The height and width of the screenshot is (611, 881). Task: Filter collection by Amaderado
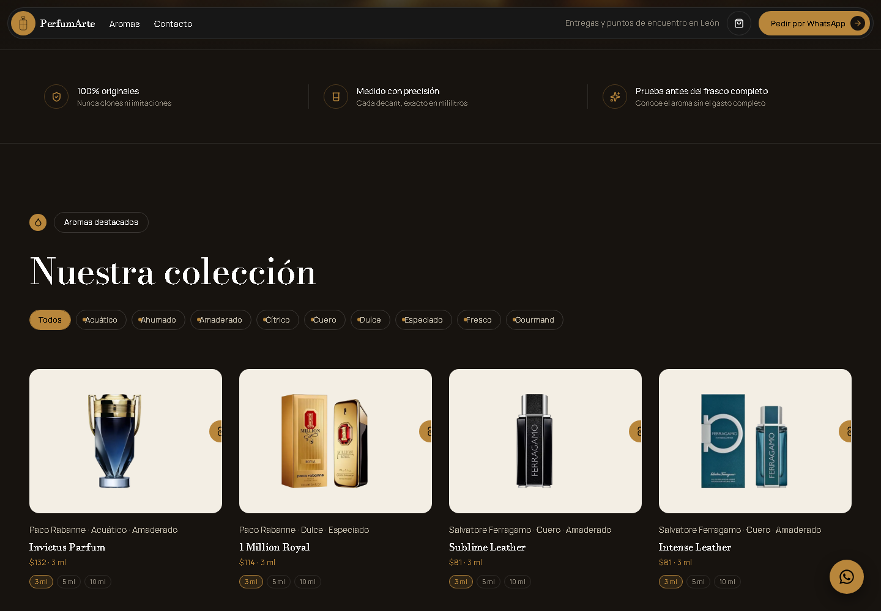click(221, 320)
